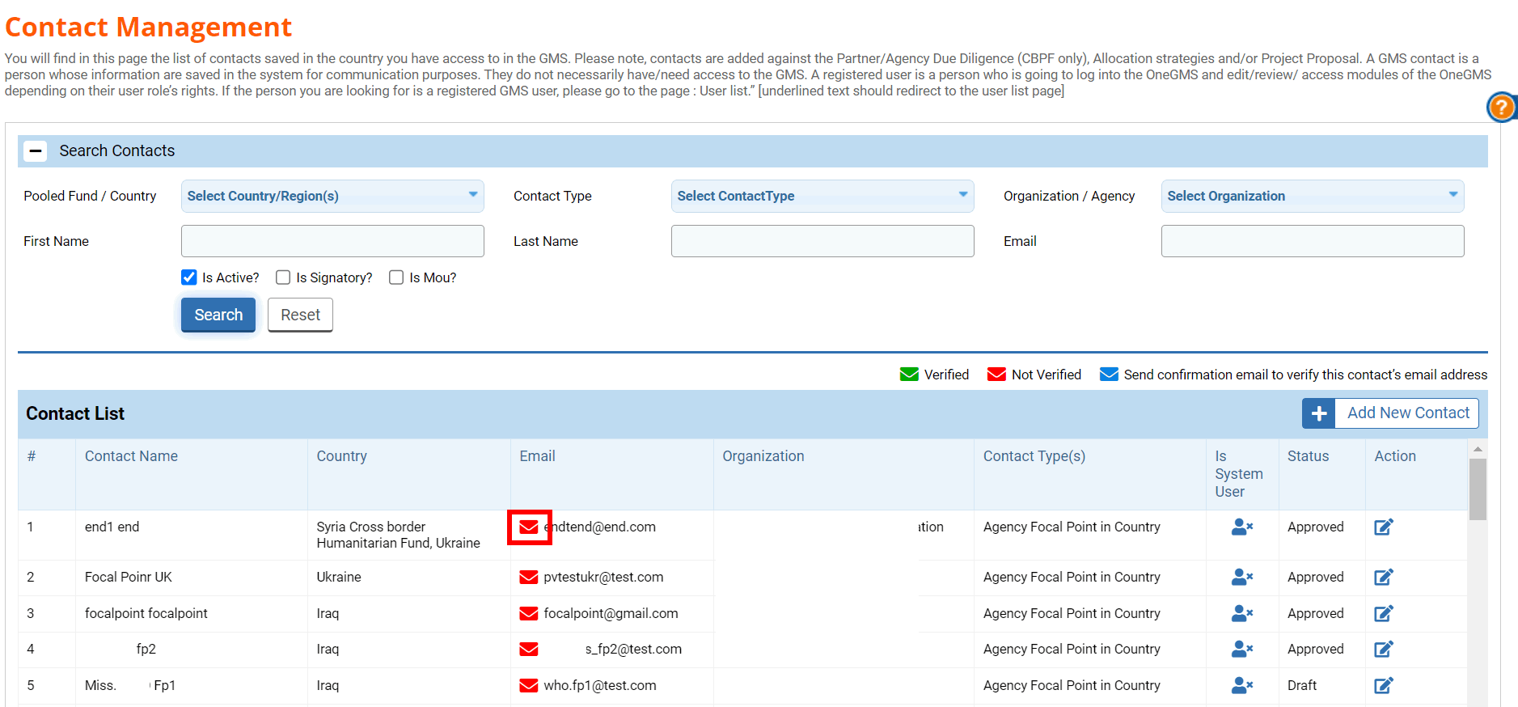Click system user icon for end1 end
Screen dimensions: 1518x707
[1241, 527]
